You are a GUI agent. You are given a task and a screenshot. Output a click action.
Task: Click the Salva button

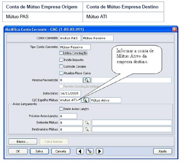point(39,151)
